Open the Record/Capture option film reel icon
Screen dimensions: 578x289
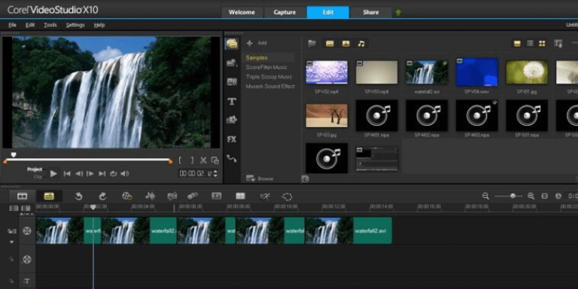tap(126, 196)
